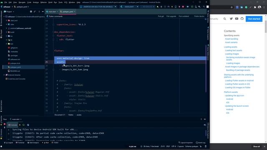Image resolution: width=267 pixels, height=150 pixels.
Task: Open the Refactor menu
Action: pyautogui.click(x=43, y=2)
